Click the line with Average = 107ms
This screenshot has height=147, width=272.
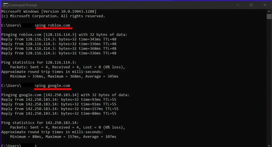coord(63,137)
